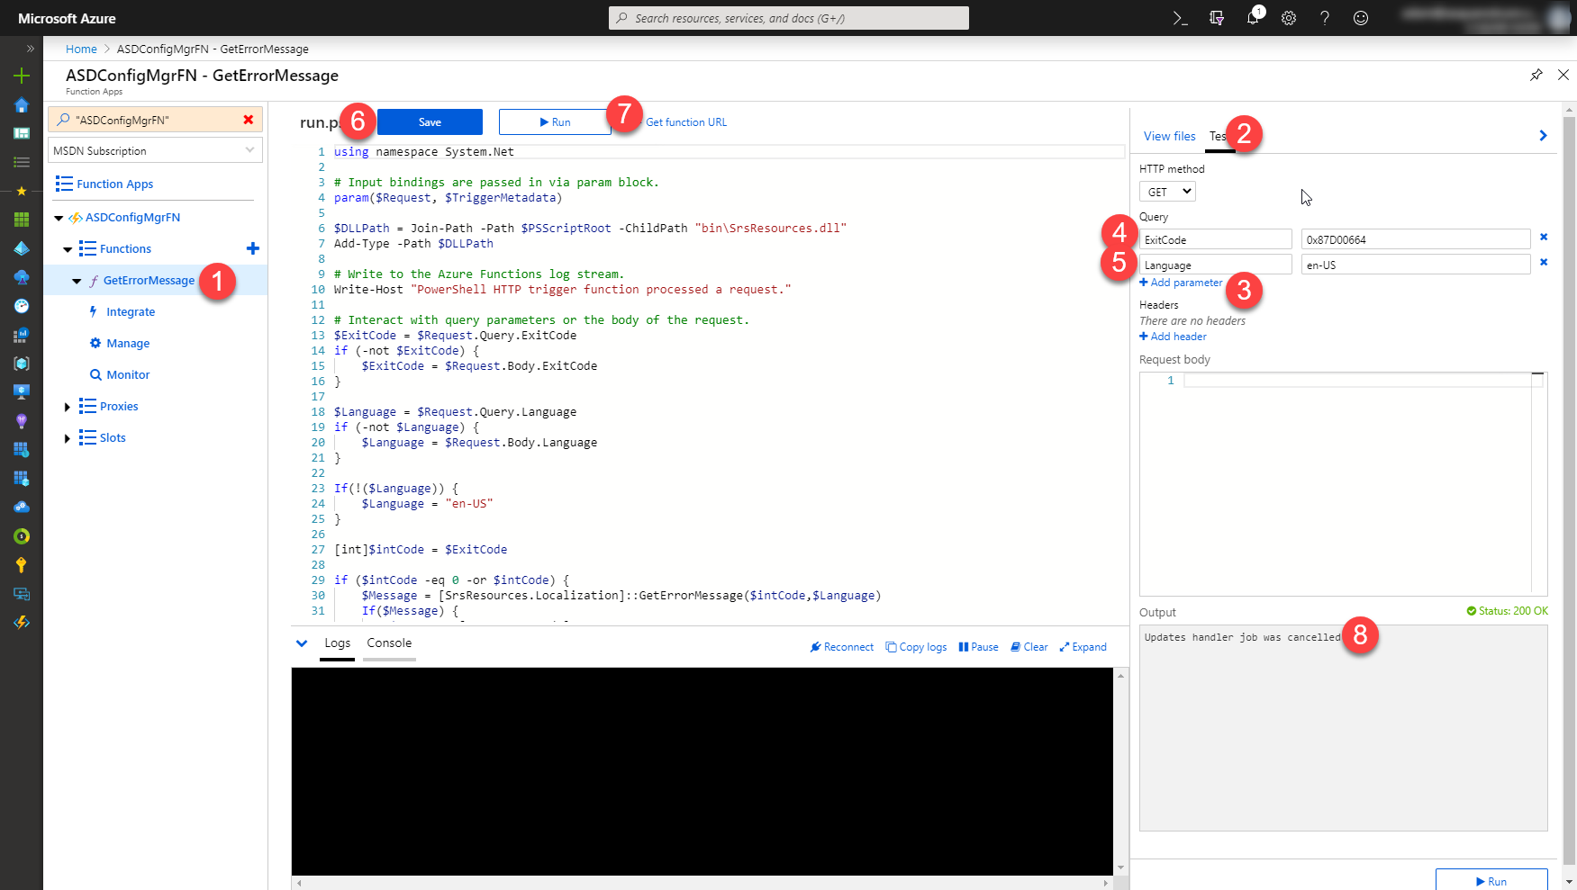Screen dimensions: 1577x890
Task: Click the en-US value field
Action: coord(1416,265)
